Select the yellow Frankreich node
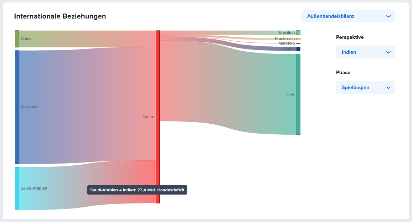 tap(298, 39)
